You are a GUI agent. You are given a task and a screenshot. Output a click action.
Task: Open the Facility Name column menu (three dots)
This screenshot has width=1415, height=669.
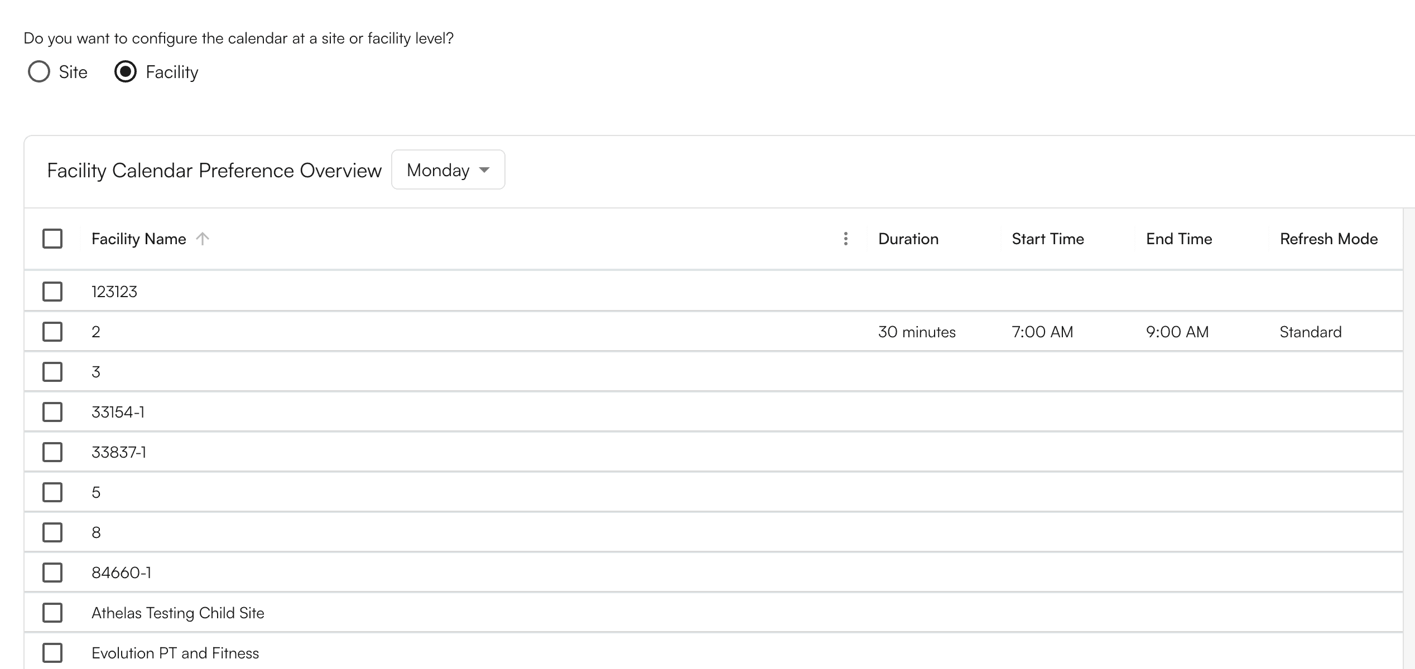(x=845, y=239)
